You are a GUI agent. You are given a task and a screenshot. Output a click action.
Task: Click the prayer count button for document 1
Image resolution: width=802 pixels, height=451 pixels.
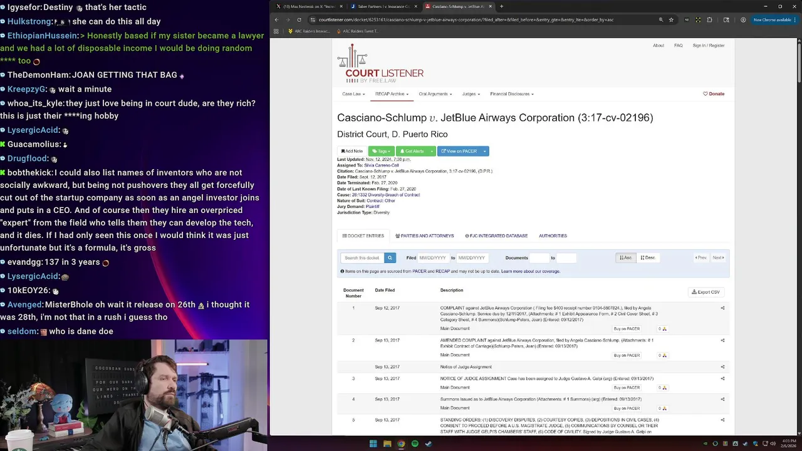tap(662, 328)
